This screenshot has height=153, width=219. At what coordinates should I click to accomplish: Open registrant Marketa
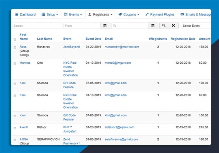(x=25, y=63)
